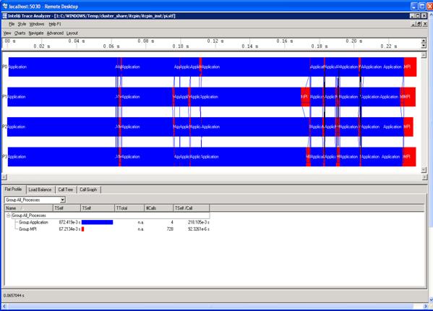
Task: Switch to the Call Tree tab
Action: click(x=66, y=189)
